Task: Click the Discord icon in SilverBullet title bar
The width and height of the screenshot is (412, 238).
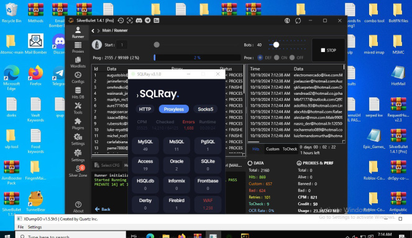Action: pos(139,20)
